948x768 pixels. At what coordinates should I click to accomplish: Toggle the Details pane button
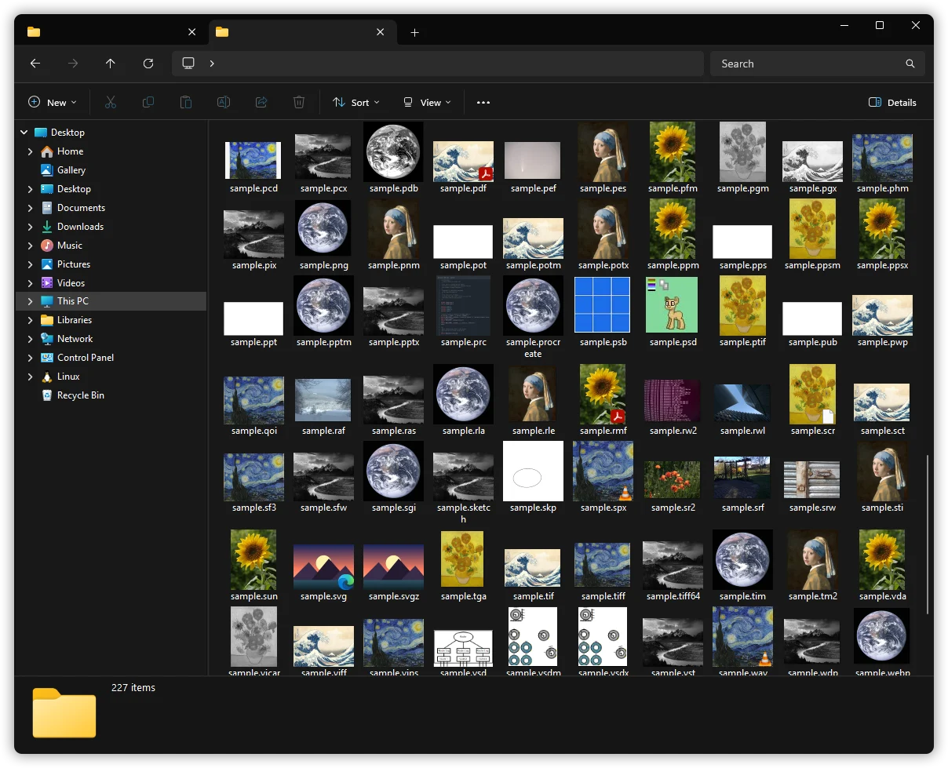tap(893, 103)
